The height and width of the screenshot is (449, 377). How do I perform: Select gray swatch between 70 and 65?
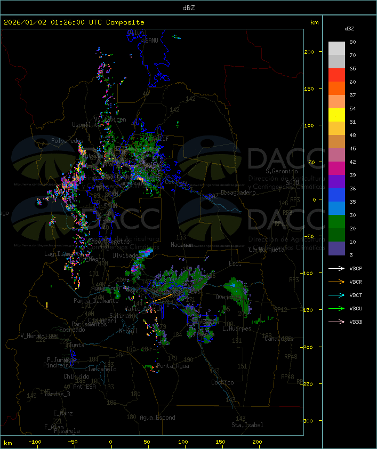click(x=336, y=61)
